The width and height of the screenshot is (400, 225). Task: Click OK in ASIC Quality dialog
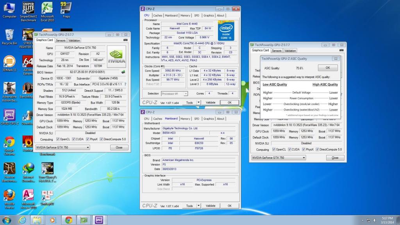(x=328, y=68)
